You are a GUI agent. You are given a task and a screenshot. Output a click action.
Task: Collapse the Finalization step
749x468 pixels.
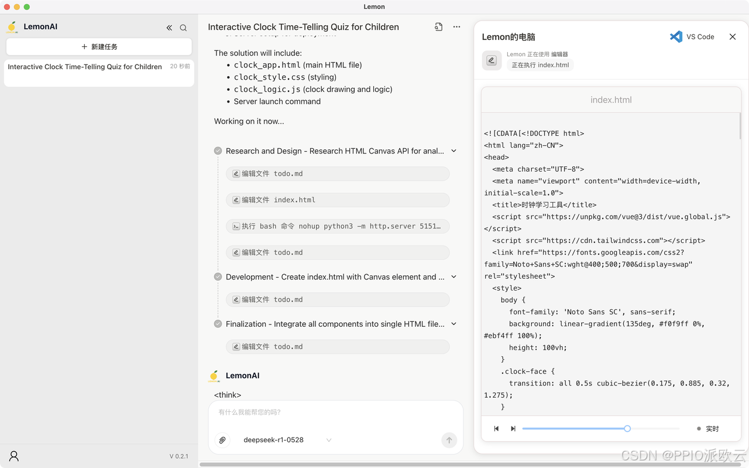pos(453,324)
